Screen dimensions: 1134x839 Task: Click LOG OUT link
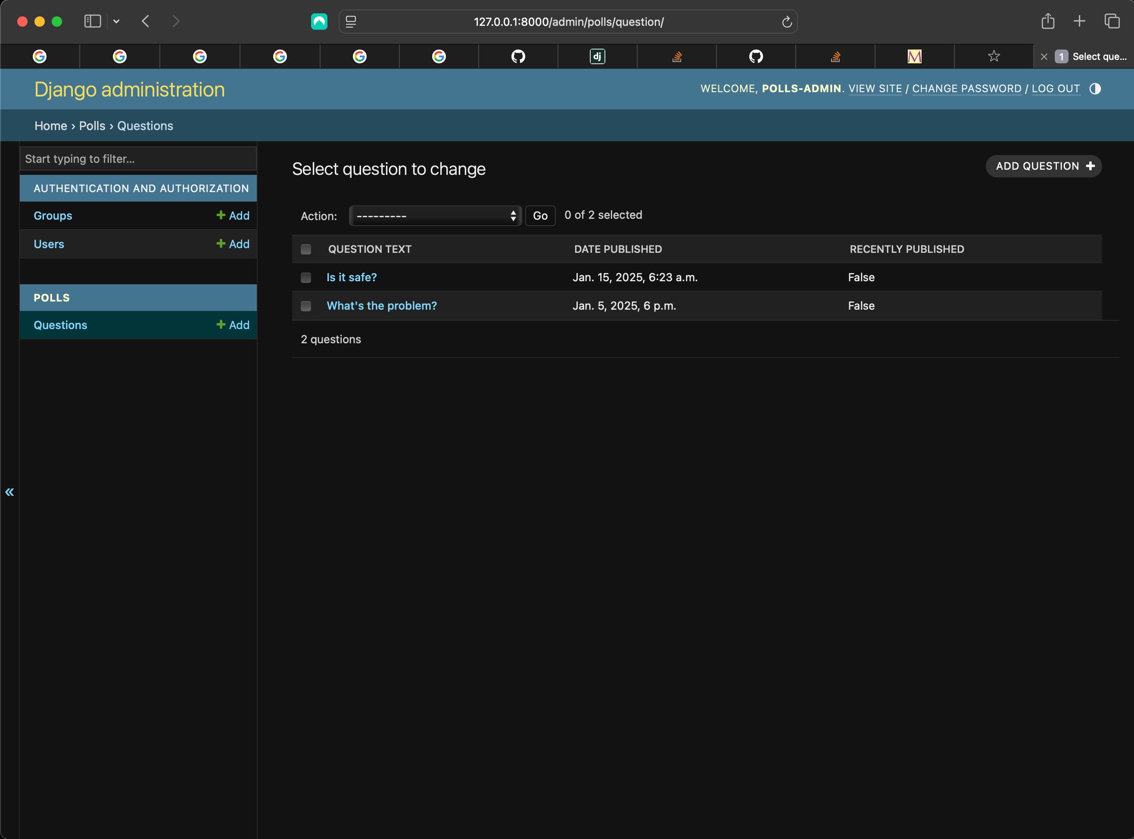tap(1056, 89)
